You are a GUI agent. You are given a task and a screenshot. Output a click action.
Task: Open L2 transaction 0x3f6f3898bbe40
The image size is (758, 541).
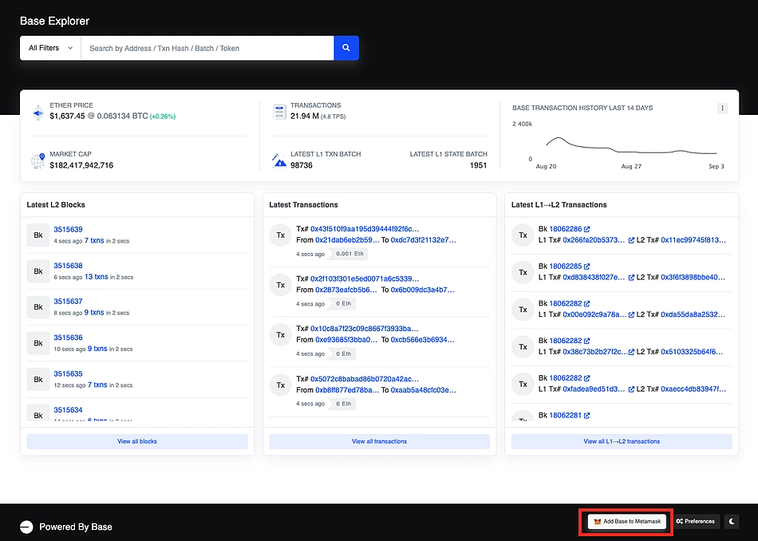(x=693, y=278)
